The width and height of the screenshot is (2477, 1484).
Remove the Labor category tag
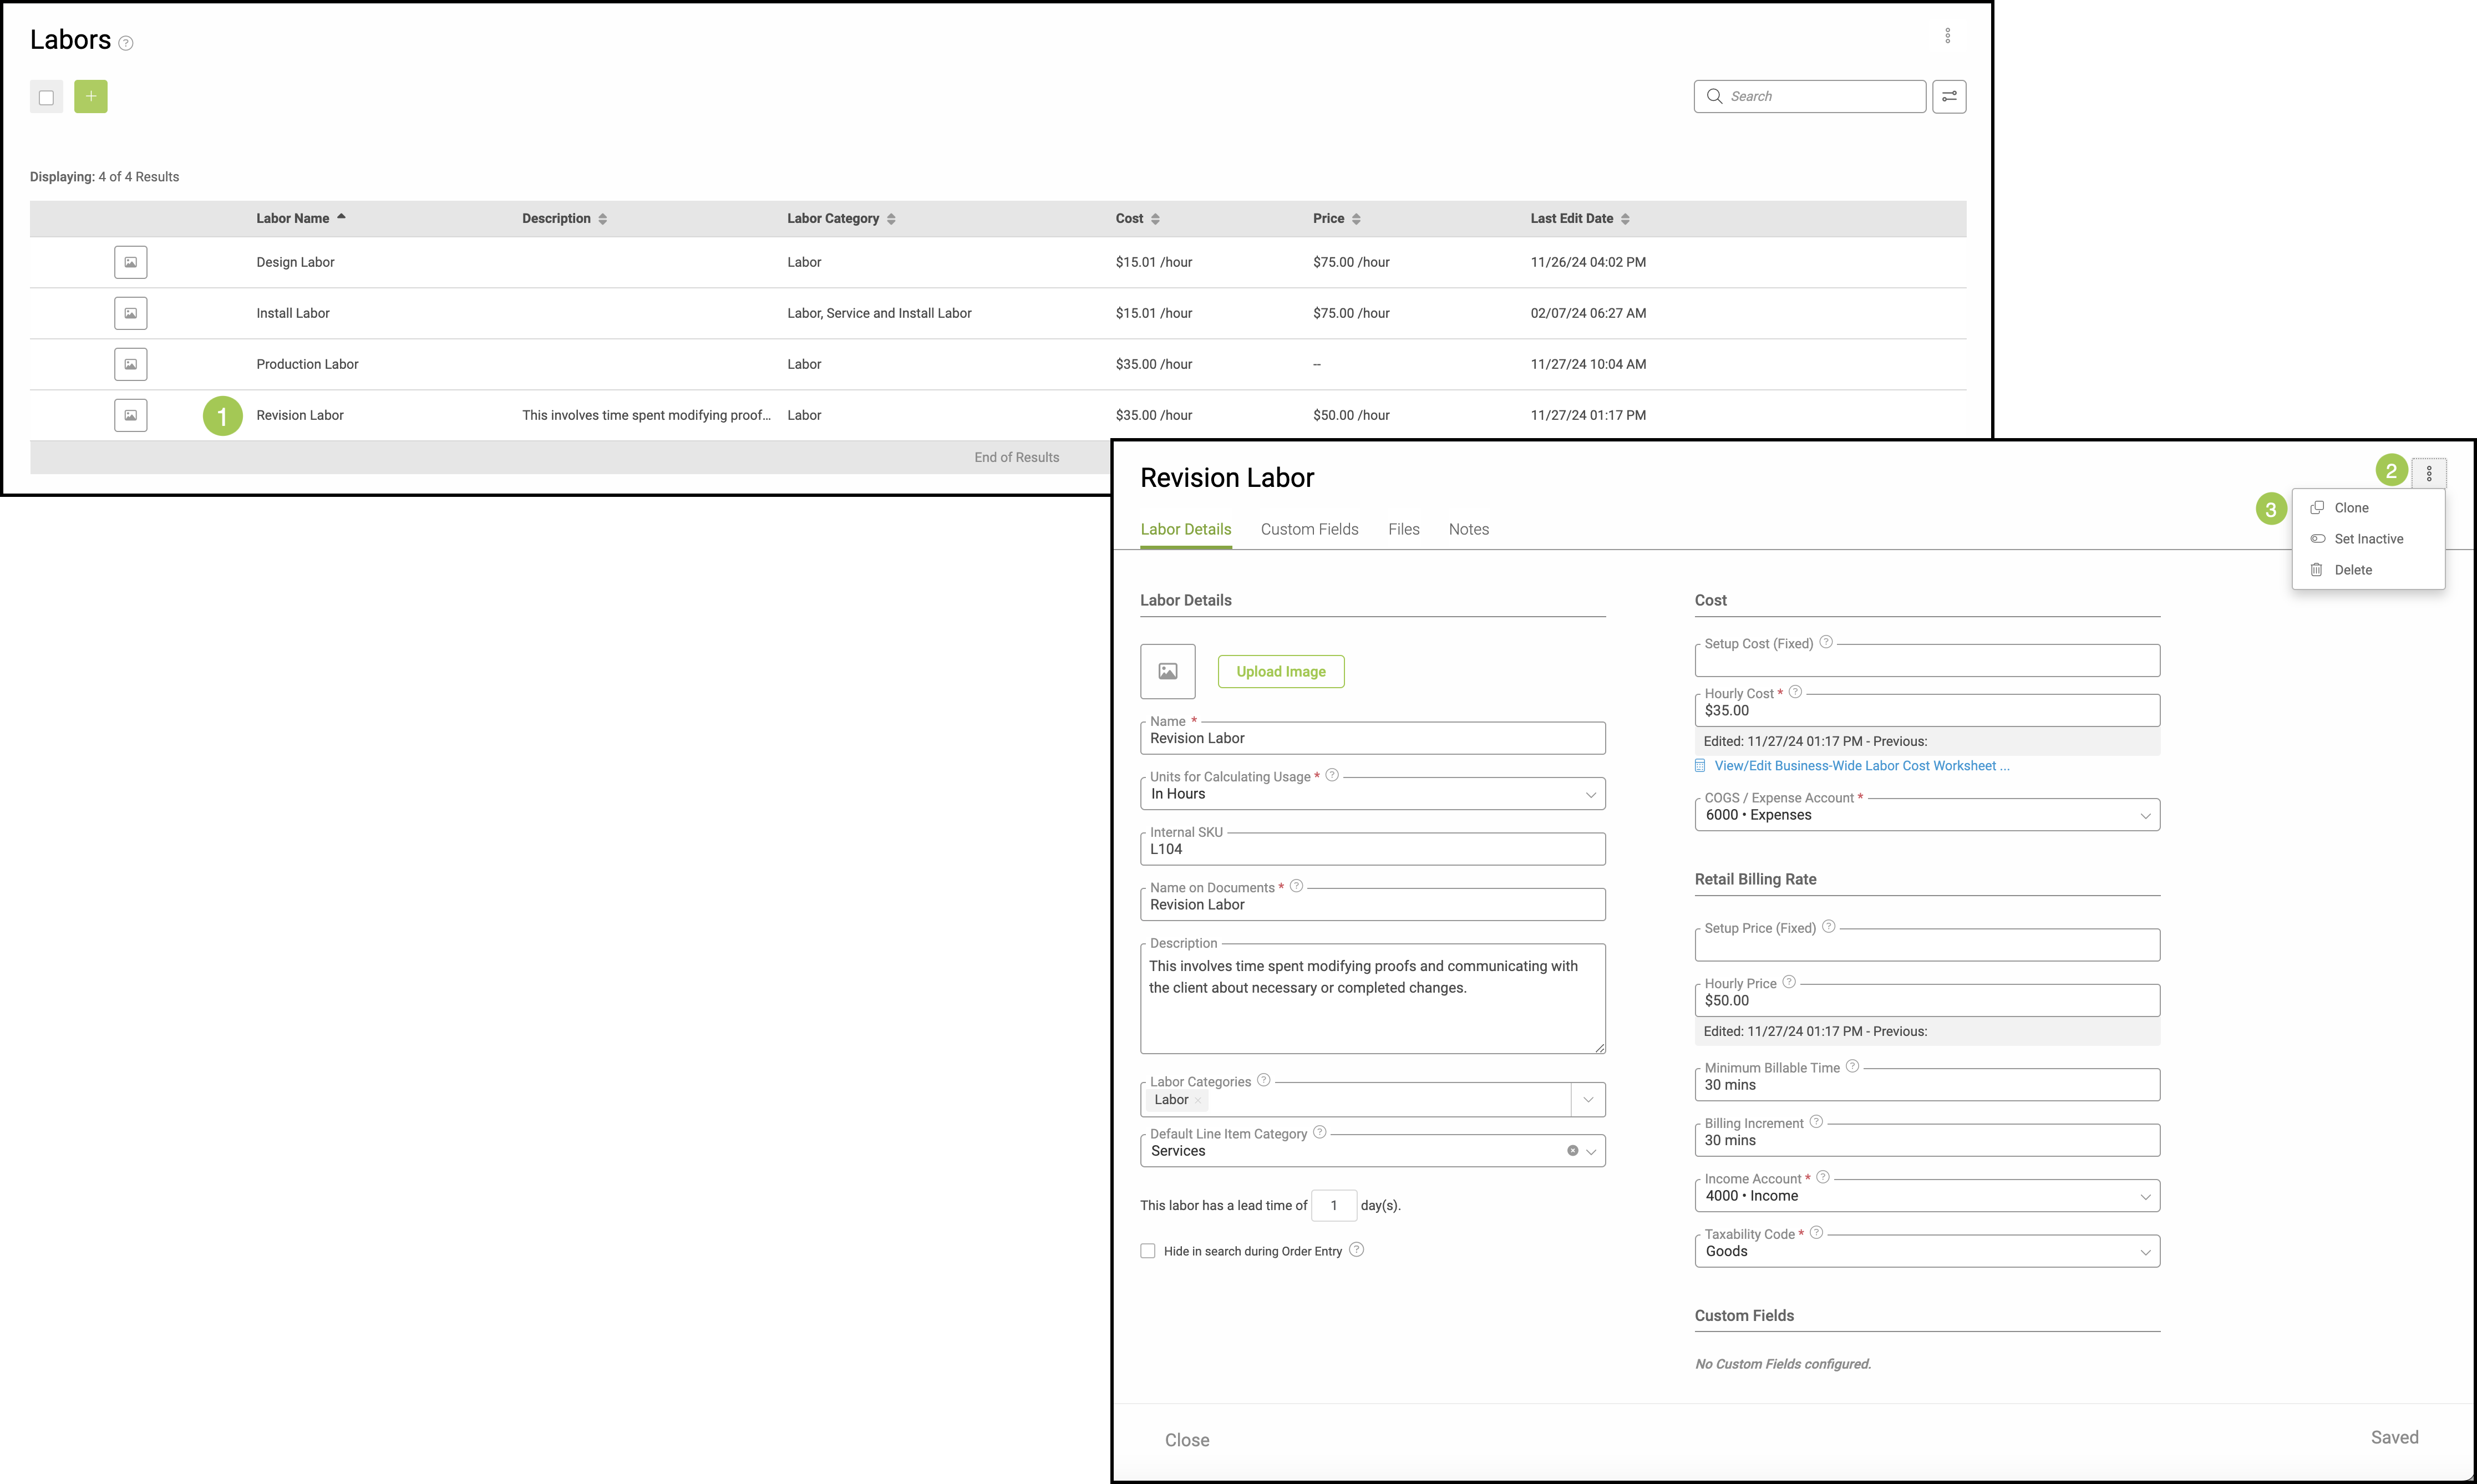pos(1198,1100)
